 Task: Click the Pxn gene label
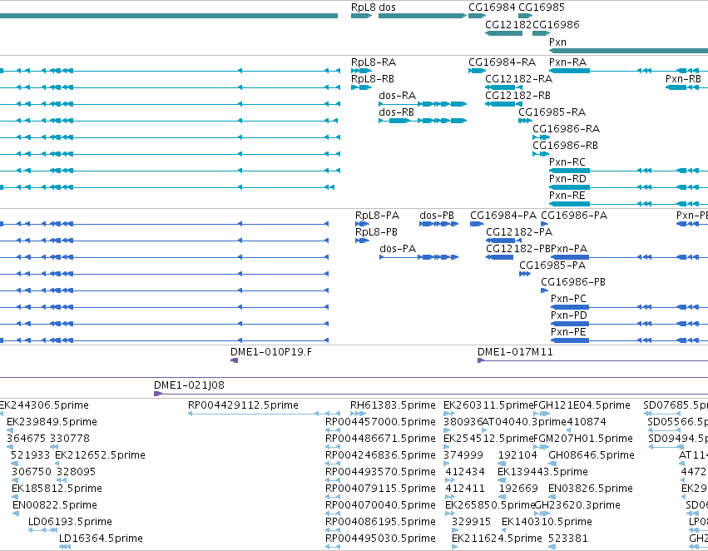[557, 42]
